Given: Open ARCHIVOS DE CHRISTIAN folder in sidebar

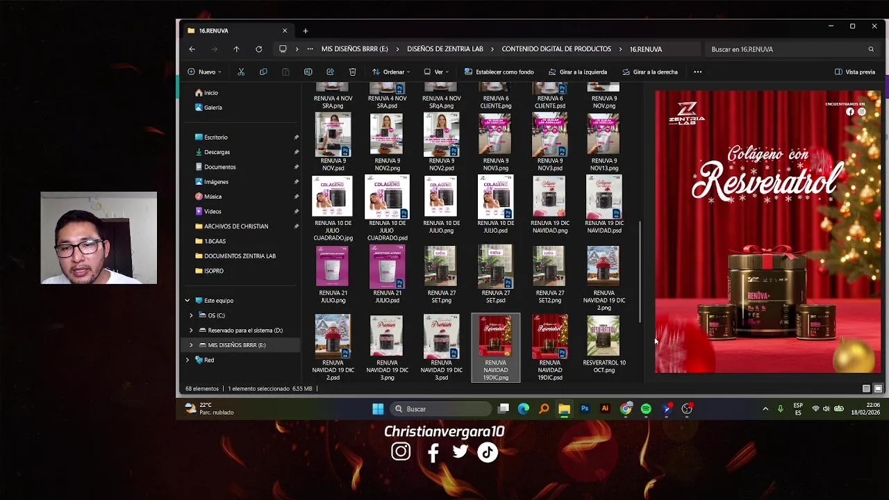Looking at the screenshot, I should click(235, 226).
